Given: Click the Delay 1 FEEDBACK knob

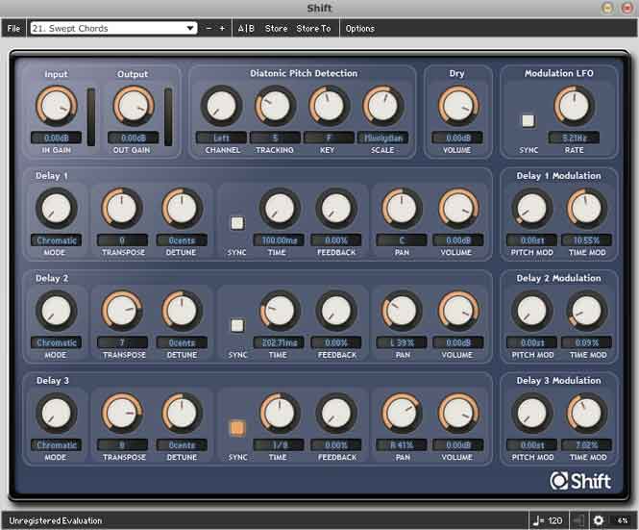Looking at the screenshot, I should (x=336, y=208).
